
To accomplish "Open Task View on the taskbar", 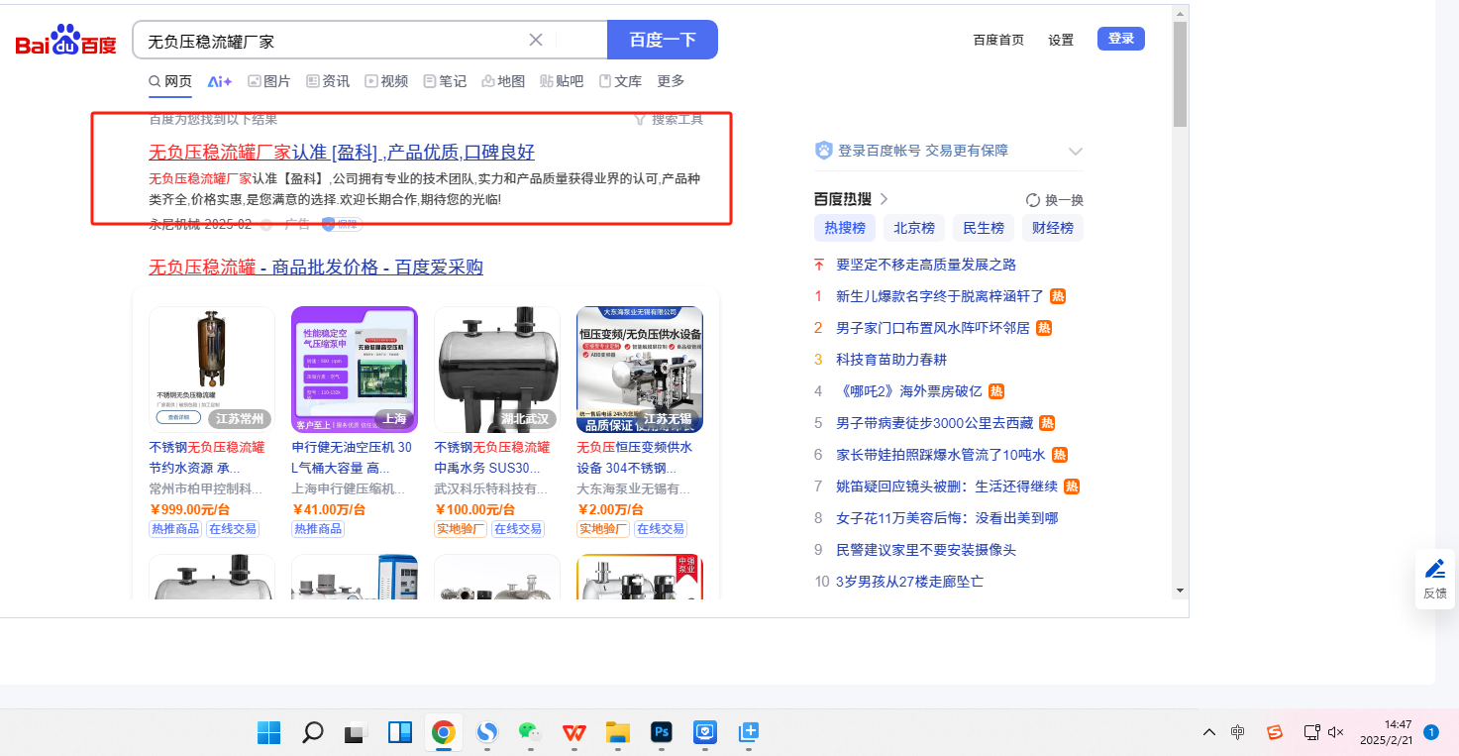I will (x=356, y=733).
